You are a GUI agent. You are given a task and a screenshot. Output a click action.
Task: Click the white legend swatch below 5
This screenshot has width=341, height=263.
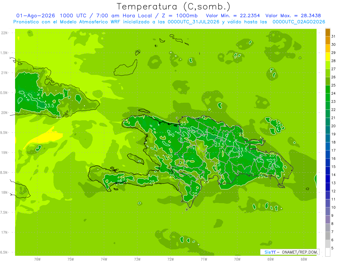[x=328, y=252]
